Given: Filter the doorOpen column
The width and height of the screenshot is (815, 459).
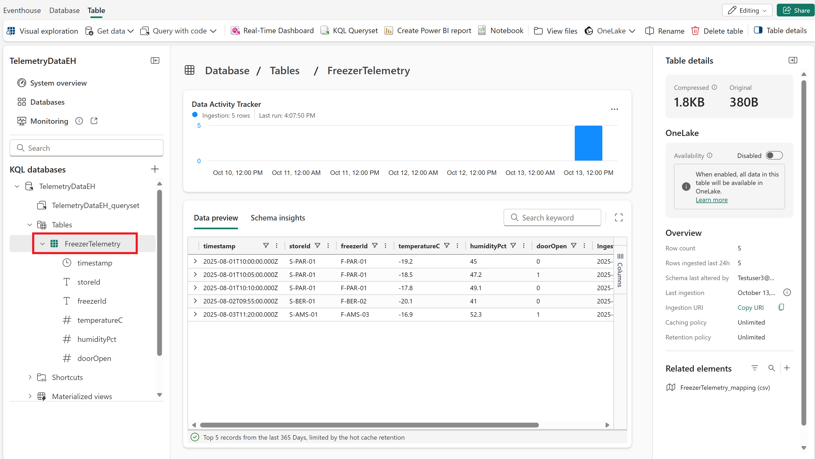Looking at the screenshot, I should click(x=574, y=245).
